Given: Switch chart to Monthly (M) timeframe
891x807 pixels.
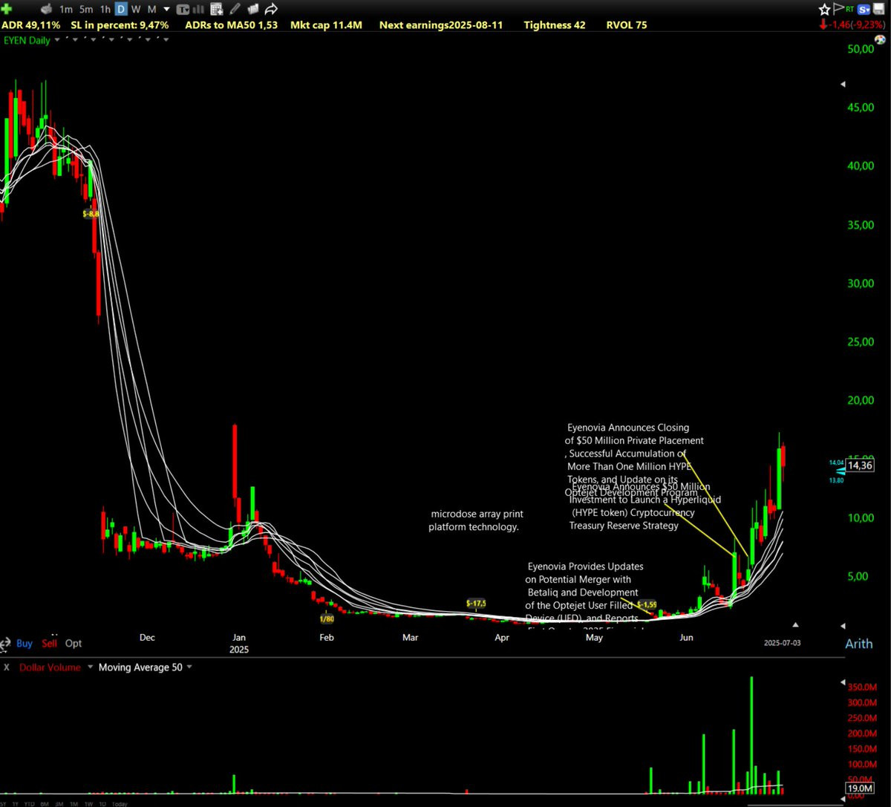Looking at the screenshot, I should (x=152, y=10).
